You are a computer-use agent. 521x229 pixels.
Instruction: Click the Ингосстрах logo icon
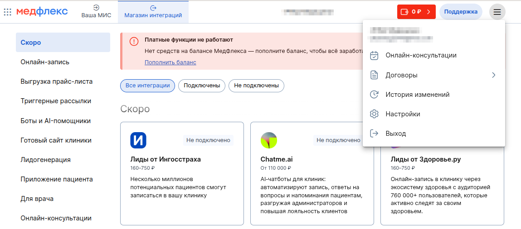pyautogui.click(x=138, y=140)
